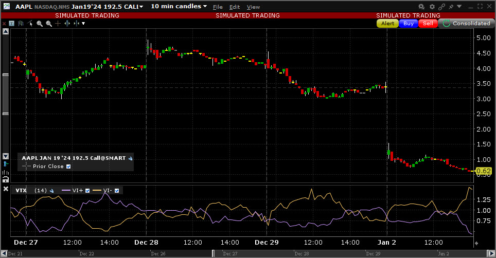This screenshot has width=496, height=258.
Task: Click the VI- yellow line color swatch
Action: click(x=97, y=191)
